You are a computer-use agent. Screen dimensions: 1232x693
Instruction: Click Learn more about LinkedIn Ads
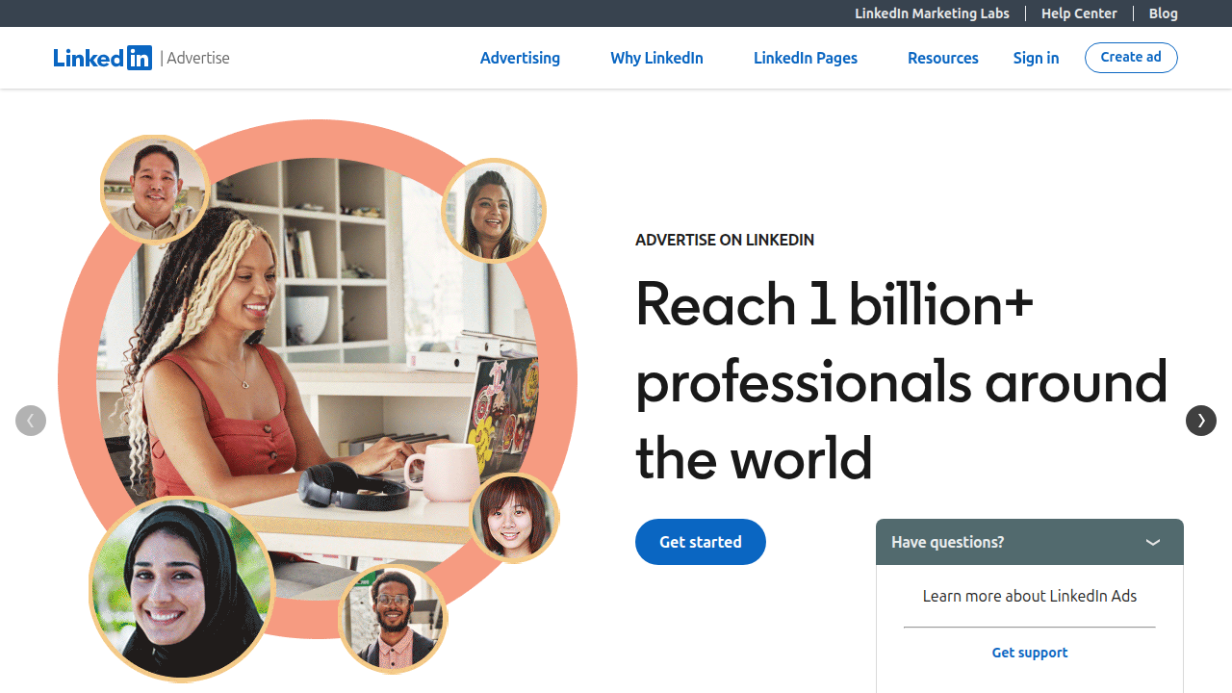point(1030,596)
